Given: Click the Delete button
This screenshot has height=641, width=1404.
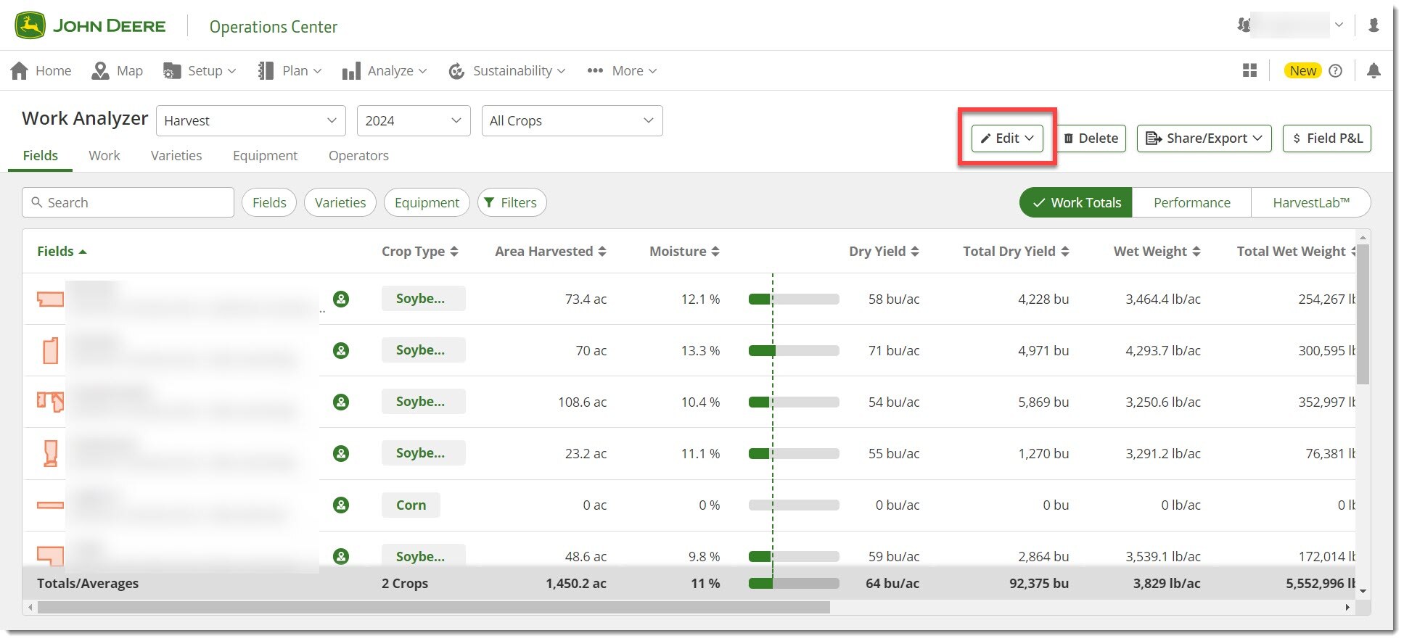Looking at the screenshot, I should click(x=1091, y=138).
